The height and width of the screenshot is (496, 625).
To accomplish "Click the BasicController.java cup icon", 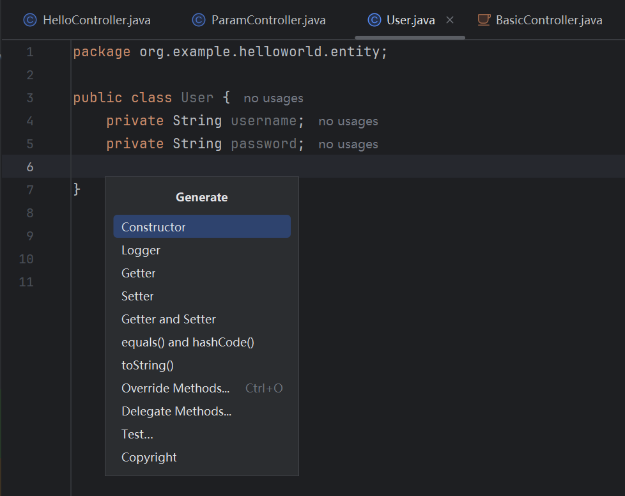I will (x=484, y=20).
